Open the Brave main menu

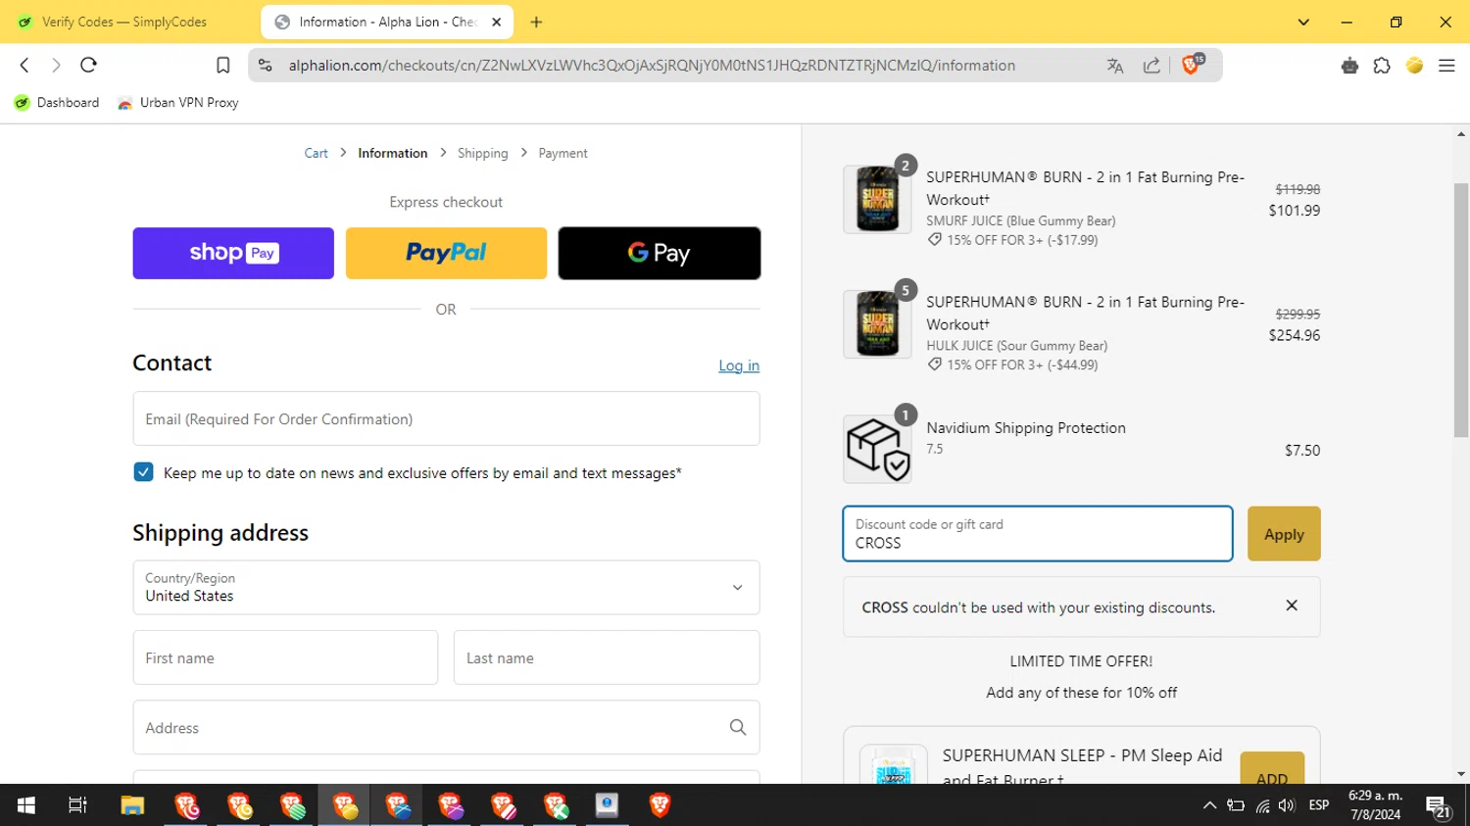1446,66
